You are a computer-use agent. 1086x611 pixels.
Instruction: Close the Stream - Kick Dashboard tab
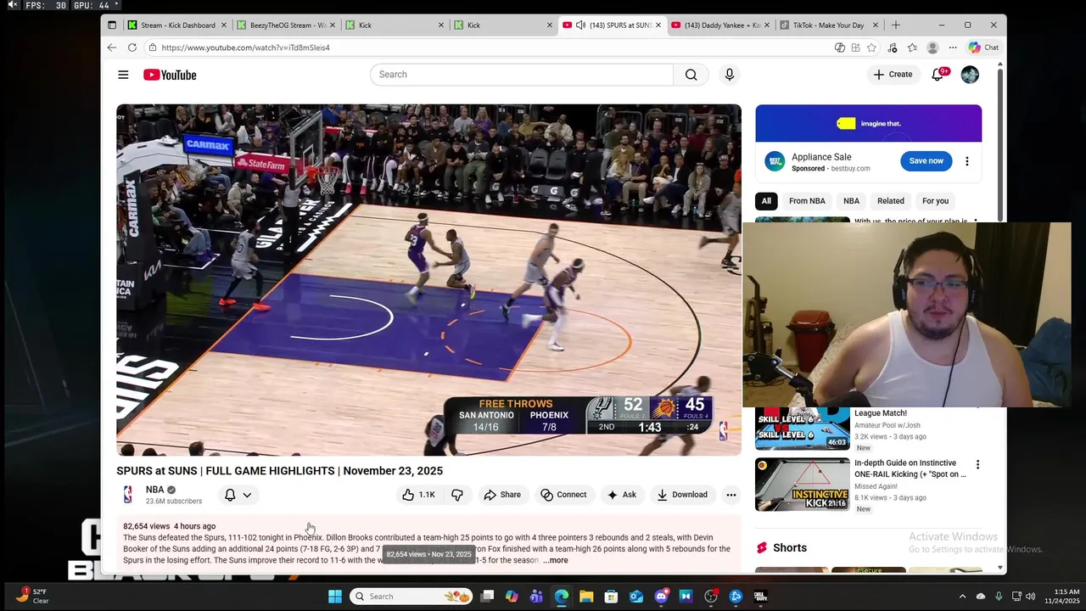[224, 25]
